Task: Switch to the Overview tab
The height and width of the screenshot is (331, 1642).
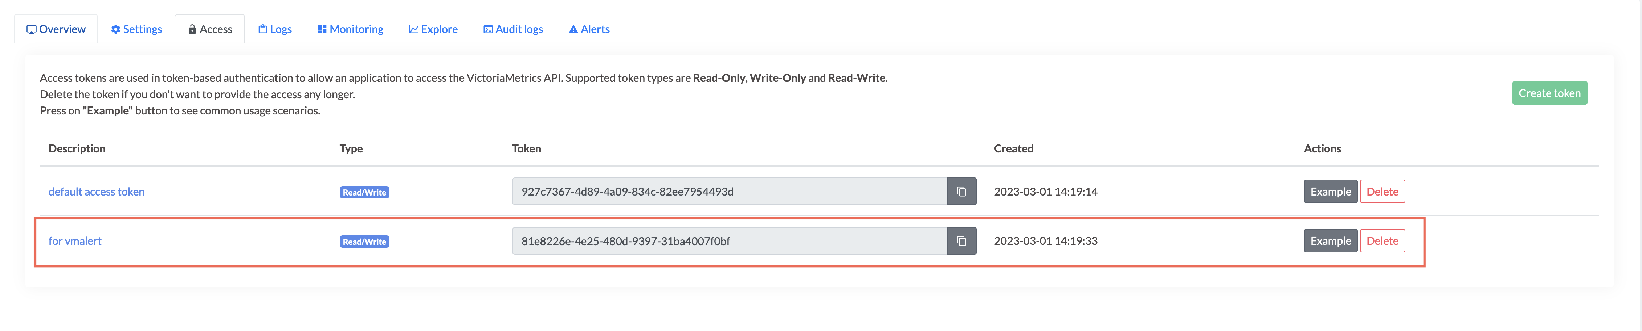Action: coord(56,29)
